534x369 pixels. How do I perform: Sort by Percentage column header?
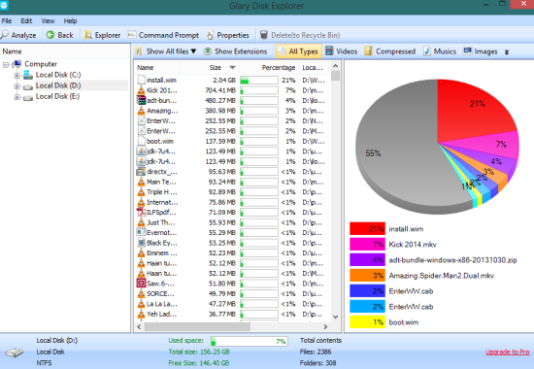pyautogui.click(x=279, y=67)
